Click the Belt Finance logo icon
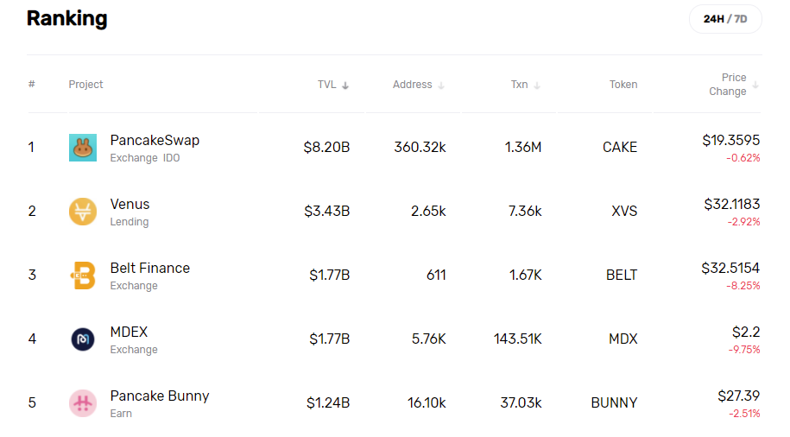This screenshot has height=437, width=790. click(x=83, y=275)
